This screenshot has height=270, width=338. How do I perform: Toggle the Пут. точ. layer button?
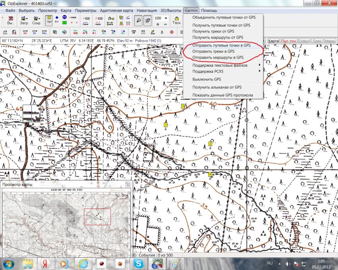coord(288,41)
